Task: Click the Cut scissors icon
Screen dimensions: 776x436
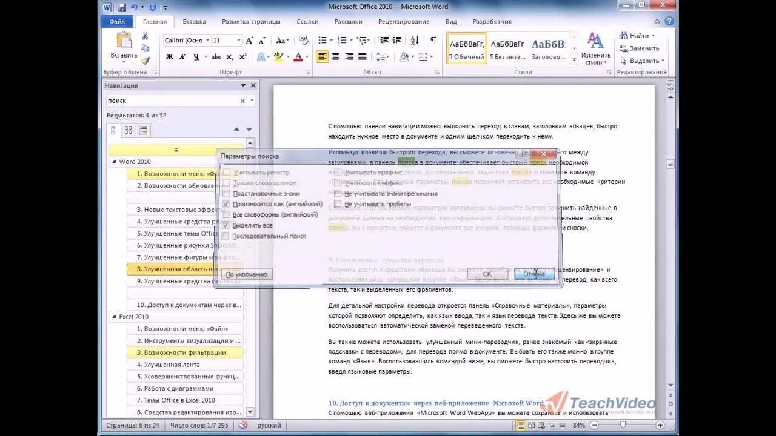Action: pos(145,36)
